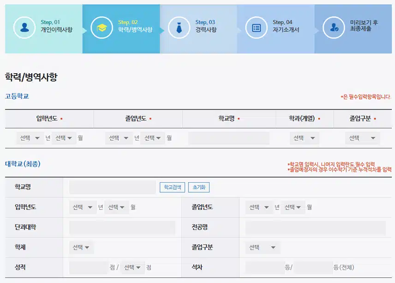Switch to Step 04 자기소개서 tab
Screen dimensions: 395x283
pyautogui.click(x=276, y=29)
